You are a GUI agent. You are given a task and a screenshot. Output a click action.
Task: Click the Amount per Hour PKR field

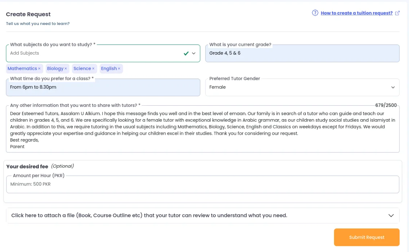pyautogui.click(x=202, y=184)
